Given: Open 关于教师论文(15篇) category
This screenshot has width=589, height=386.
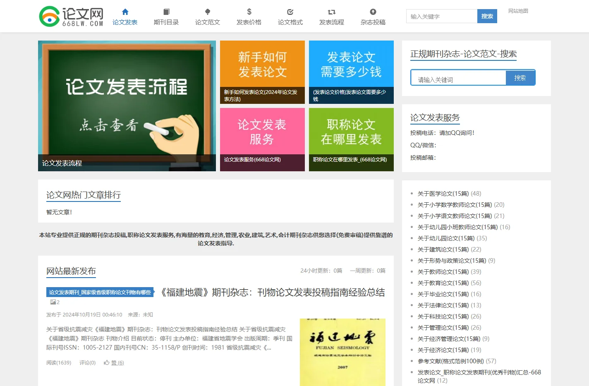Looking at the screenshot, I should pos(443,272).
